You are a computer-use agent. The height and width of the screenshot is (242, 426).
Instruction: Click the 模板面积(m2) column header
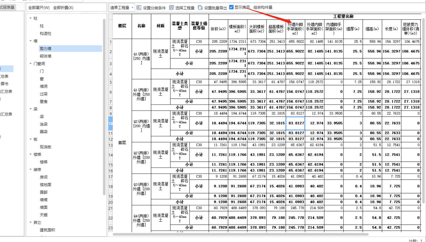tap(238, 29)
